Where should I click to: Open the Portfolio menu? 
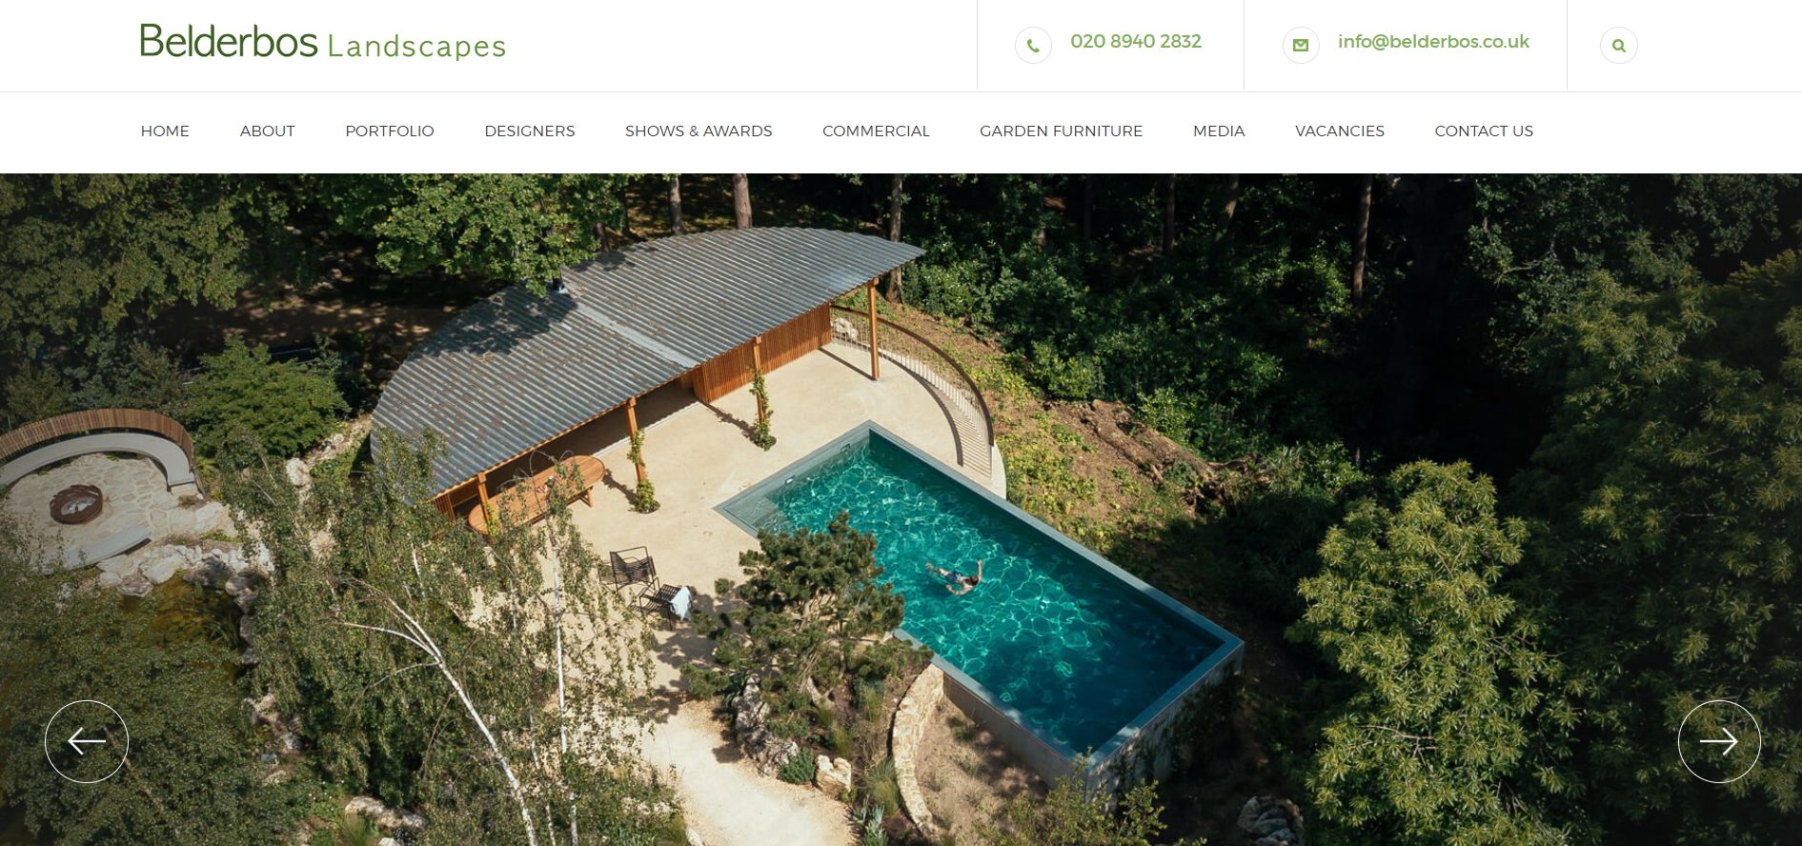tap(390, 131)
